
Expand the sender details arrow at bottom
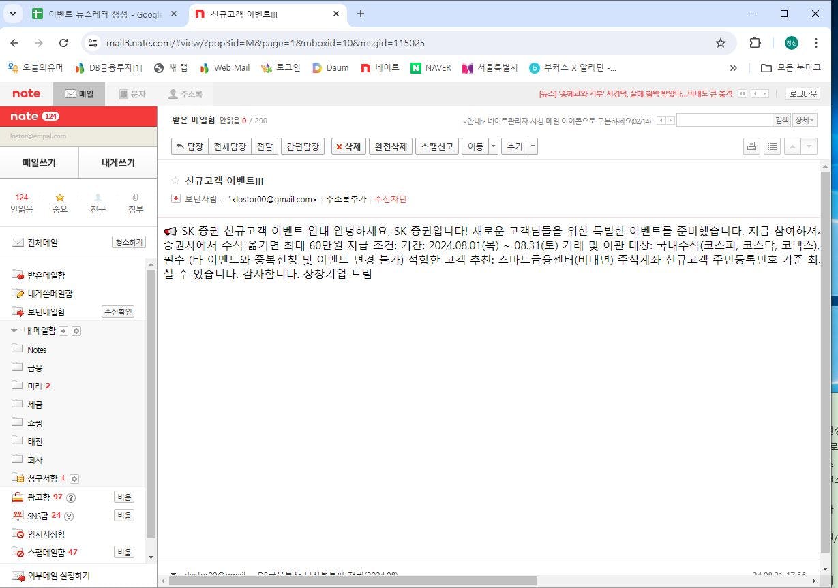click(x=174, y=574)
